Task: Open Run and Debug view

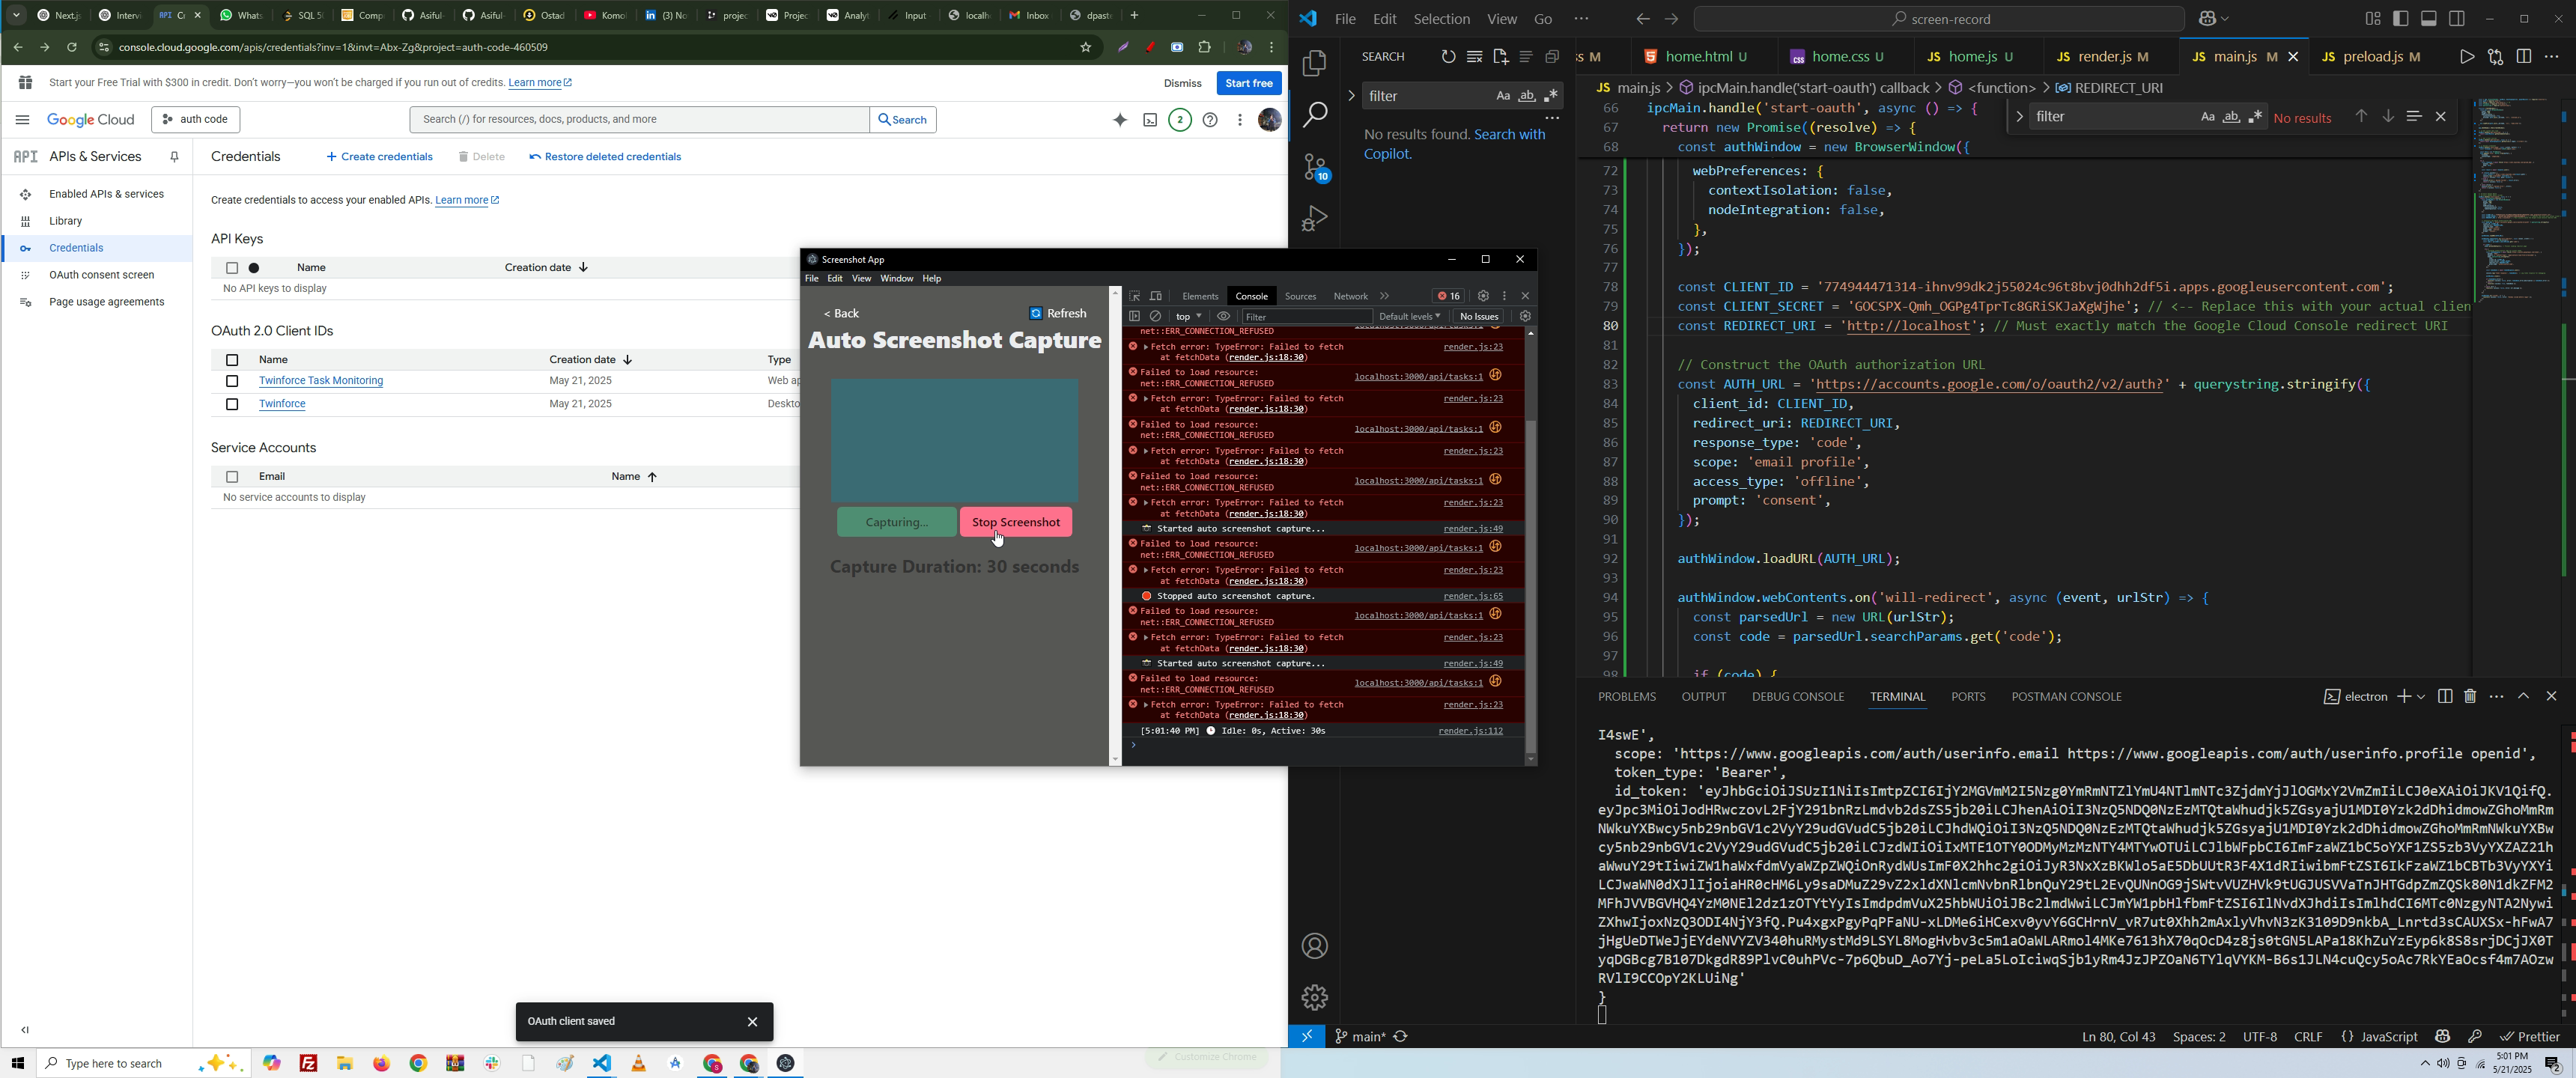Action: (1315, 219)
